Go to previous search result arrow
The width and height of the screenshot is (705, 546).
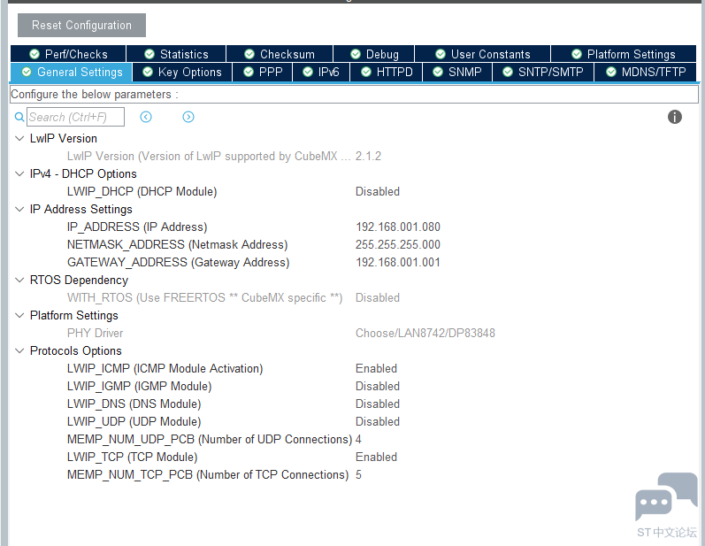click(146, 117)
